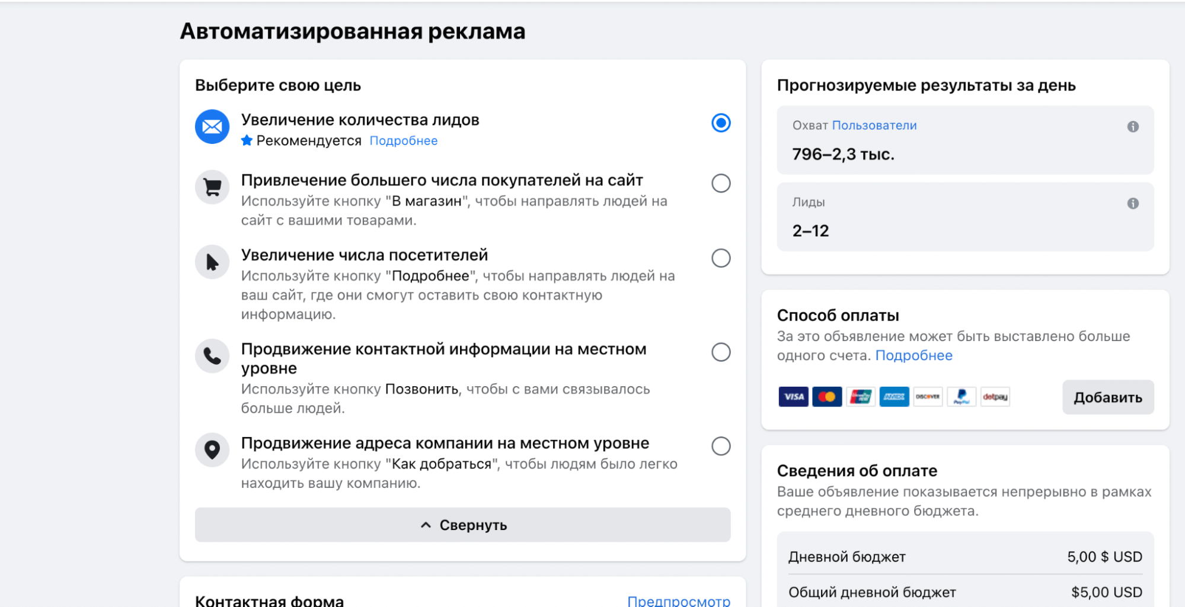This screenshot has height=607, width=1185.
Task: Click Подробнее link next to Рекомендуется
Action: click(404, 141)
